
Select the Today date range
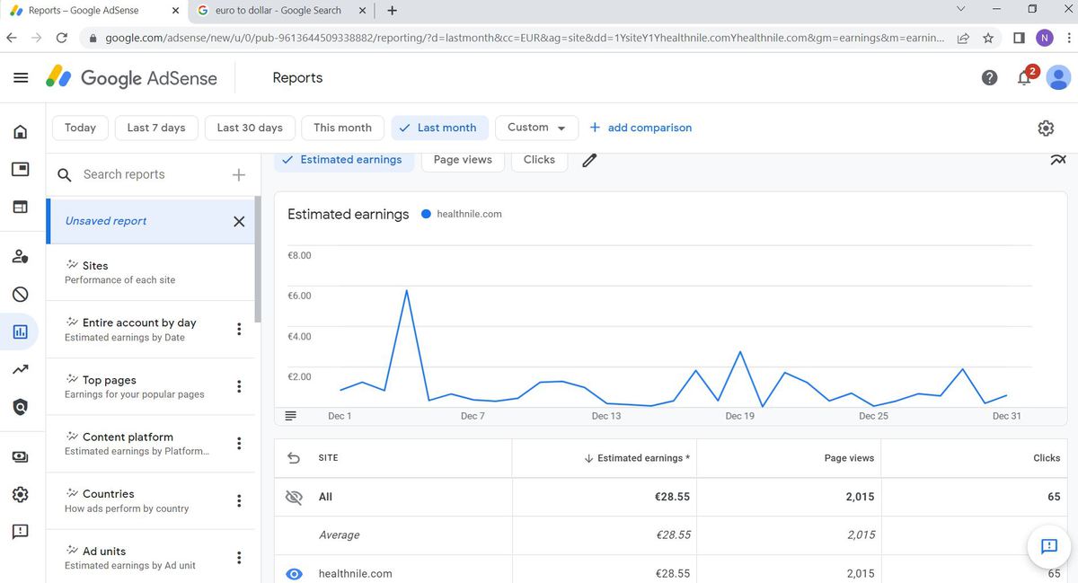point(80,128)
